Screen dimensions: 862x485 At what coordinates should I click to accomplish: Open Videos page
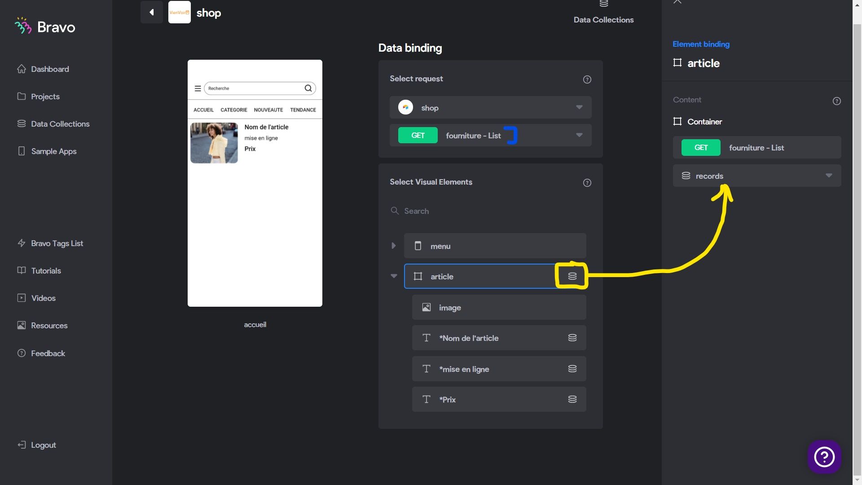click(x=36, y=298)
